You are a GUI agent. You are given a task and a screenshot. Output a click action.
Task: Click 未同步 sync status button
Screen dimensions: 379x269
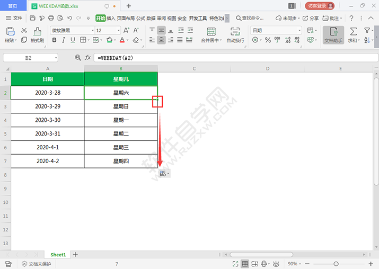coord(288,18)
